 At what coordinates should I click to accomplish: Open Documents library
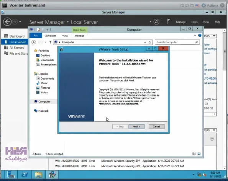47,78
